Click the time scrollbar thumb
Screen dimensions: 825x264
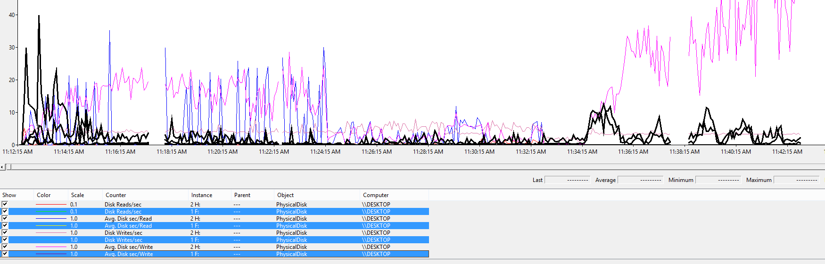[x=8, y=167]
